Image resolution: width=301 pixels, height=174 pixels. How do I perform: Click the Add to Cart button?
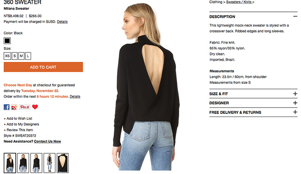tap(43, 67)
